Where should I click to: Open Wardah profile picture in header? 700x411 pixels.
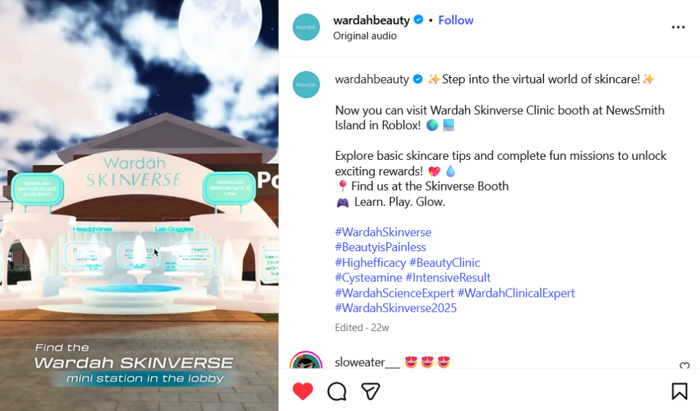click(x=306, y=27)
